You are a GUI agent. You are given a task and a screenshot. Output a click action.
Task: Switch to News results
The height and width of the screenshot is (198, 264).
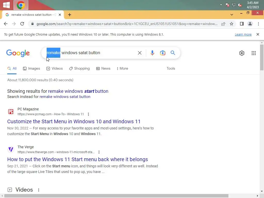103,69
